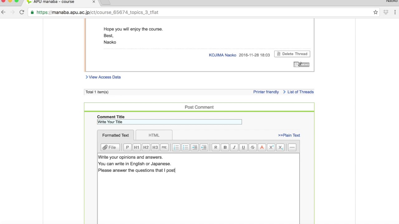399x224 pixels.
Task: Insert a bulleted list
Action: [185, 147]
